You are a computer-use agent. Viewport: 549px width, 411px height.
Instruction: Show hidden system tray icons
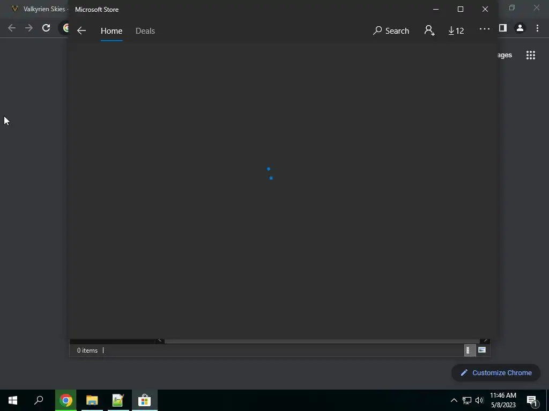click(454, 400)
